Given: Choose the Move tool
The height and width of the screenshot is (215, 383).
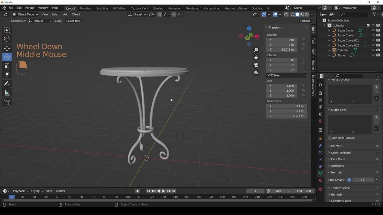Looking at the screenshot, I should tap(7, 48).
